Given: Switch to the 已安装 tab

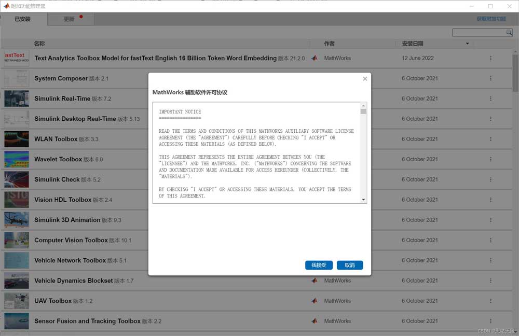Looking at the screenshot, I should point(23,19).
